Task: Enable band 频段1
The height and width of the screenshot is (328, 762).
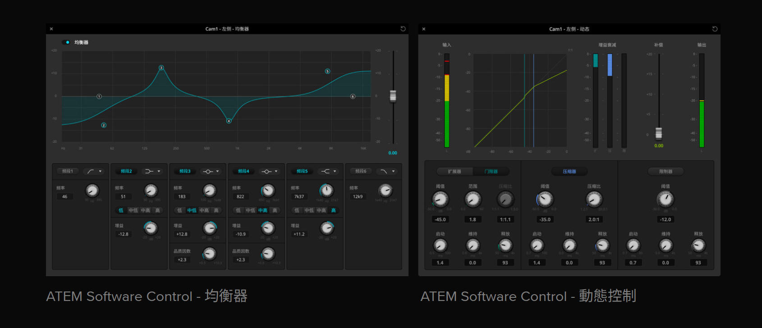Action: [x=68, y=171]
